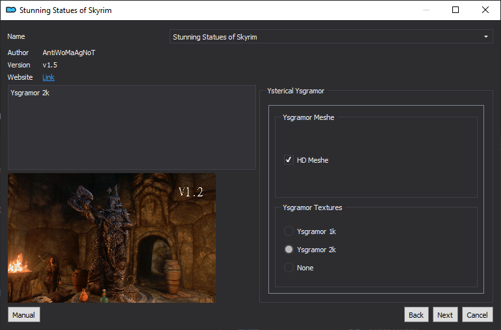Viewport: 501px width, 330px height.
Task: Choose None for Ysgramor Textures
Action: click(289, 268)
